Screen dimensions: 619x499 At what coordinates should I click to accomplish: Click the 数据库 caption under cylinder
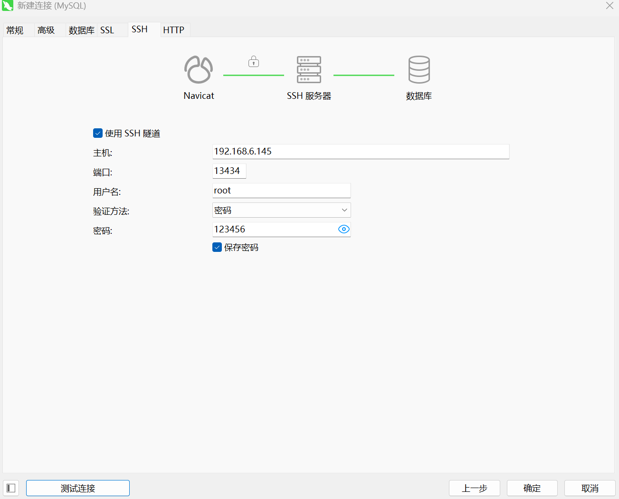coord(419,96)
